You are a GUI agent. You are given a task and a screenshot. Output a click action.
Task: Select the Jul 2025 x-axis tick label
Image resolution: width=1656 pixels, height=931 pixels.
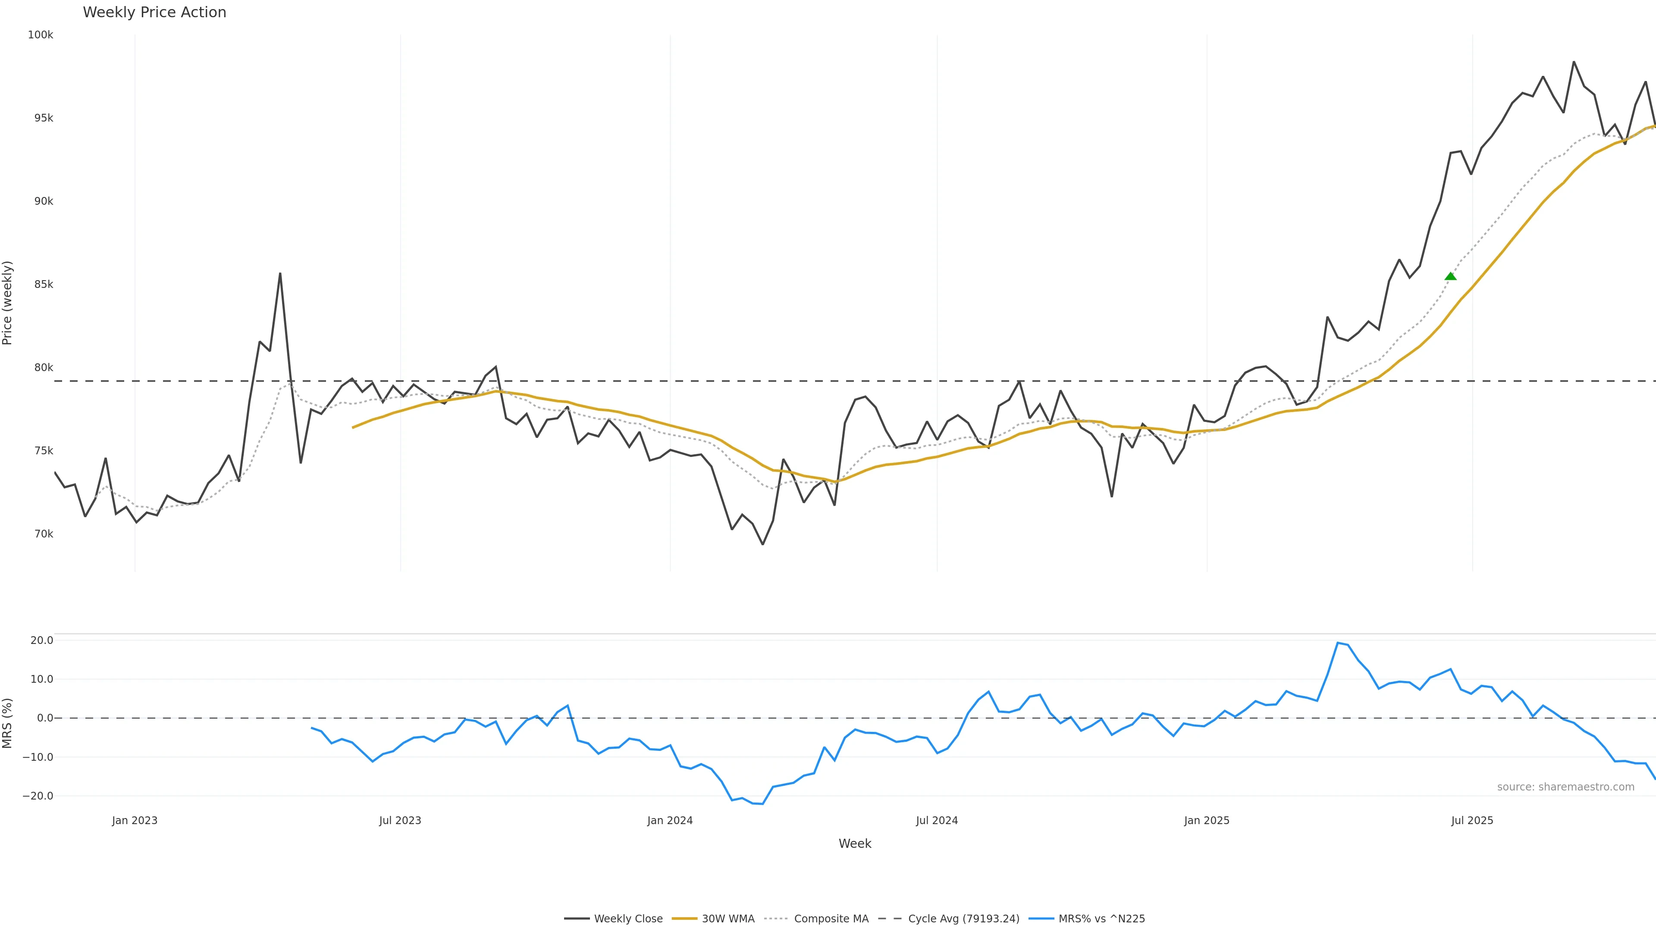1472,821
